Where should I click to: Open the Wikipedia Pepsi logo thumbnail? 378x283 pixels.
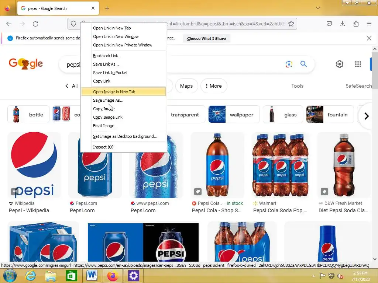(x=34, y=165)
